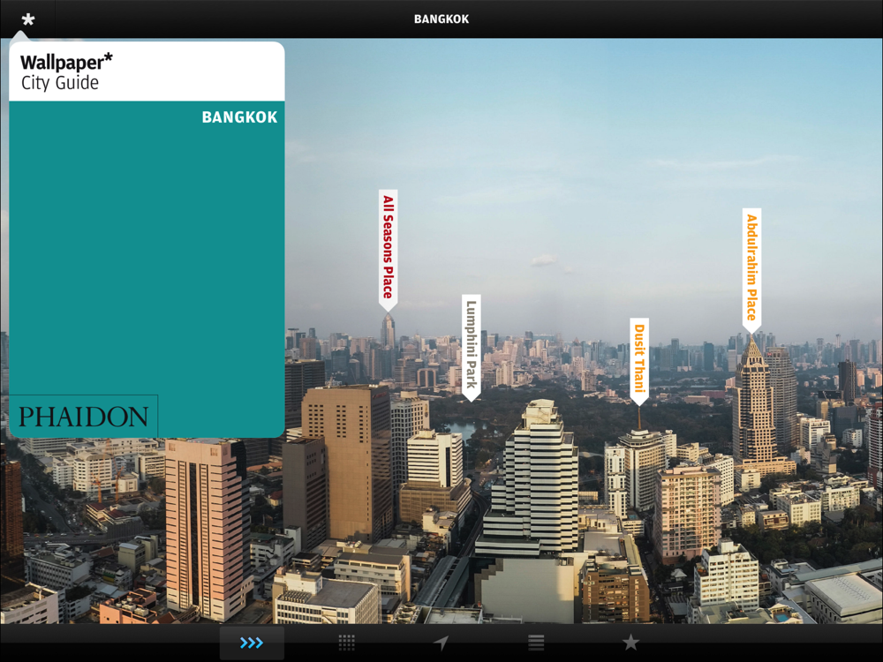Viewport: 883px width, 662px height.
Task: Tap BANGKOK label on teal cover
Action: (240, 117)
